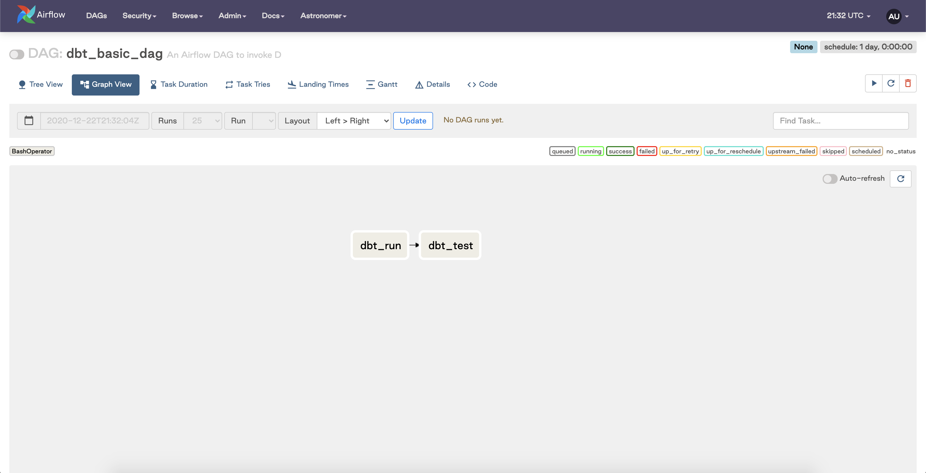The height and width of the screenshot is (473, 926).
Task: Switch to the Gantt tab
Action: 381,84
